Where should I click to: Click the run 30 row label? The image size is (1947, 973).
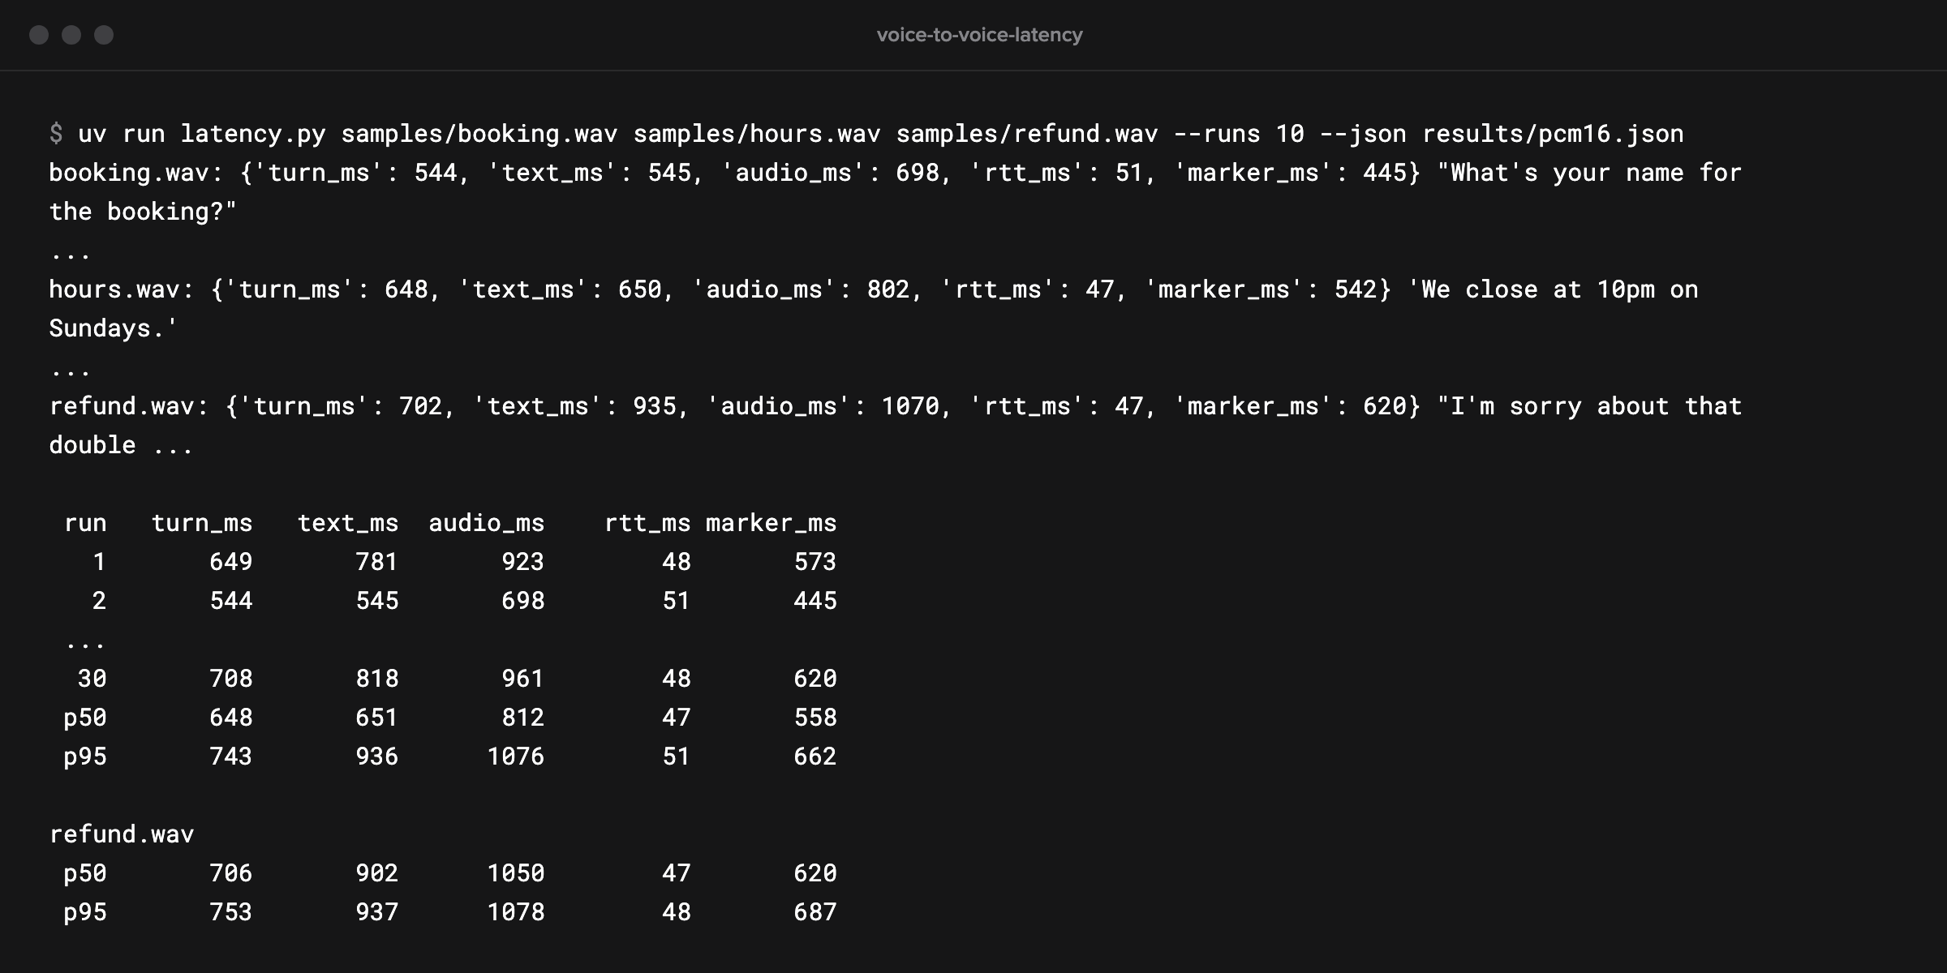[x=92, y=679]
